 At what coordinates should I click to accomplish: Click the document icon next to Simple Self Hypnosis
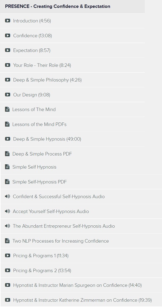click(x=7, y=167)
